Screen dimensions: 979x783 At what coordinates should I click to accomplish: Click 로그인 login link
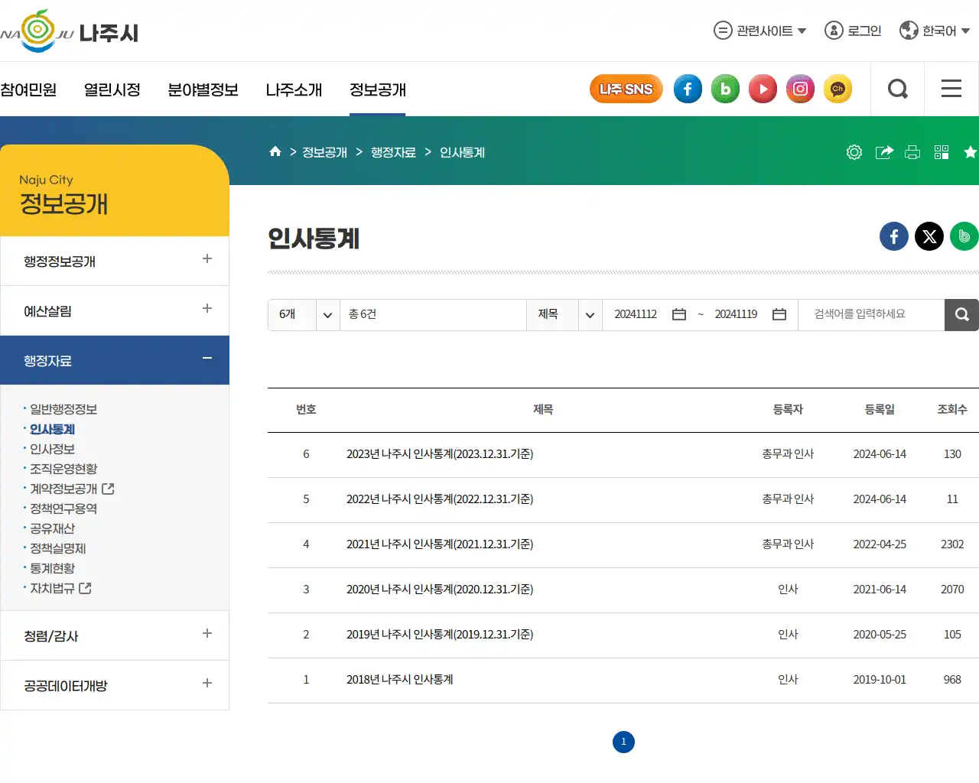pos(853,31)
